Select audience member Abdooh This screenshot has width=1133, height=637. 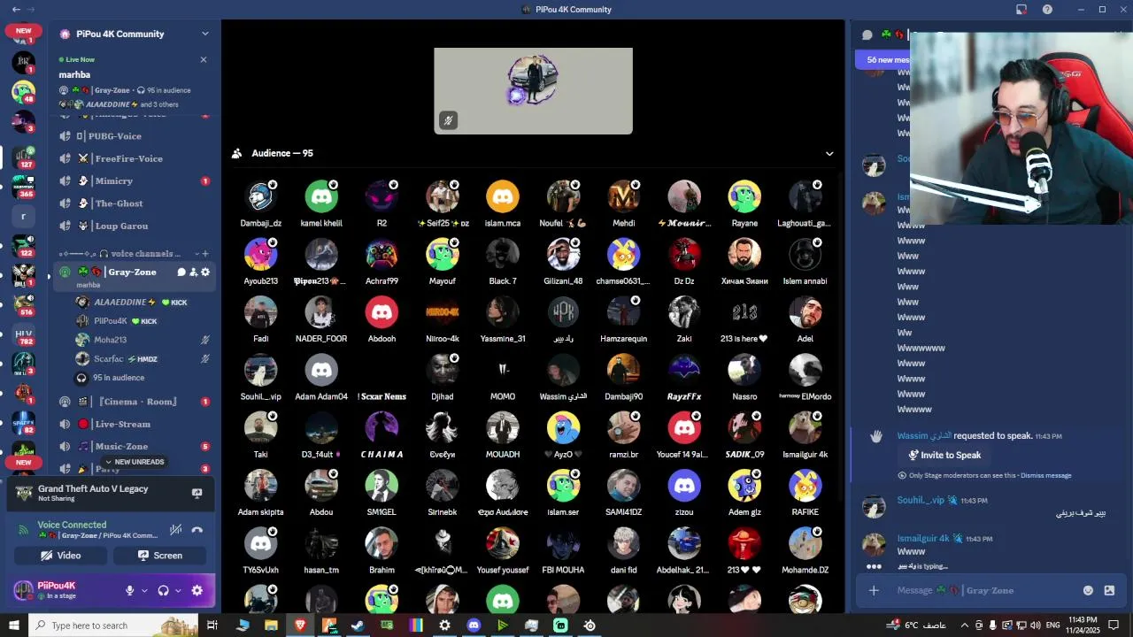[382, 319]
